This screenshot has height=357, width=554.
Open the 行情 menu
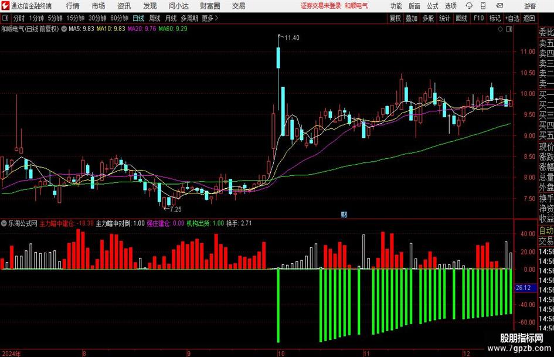pos(73,6)
